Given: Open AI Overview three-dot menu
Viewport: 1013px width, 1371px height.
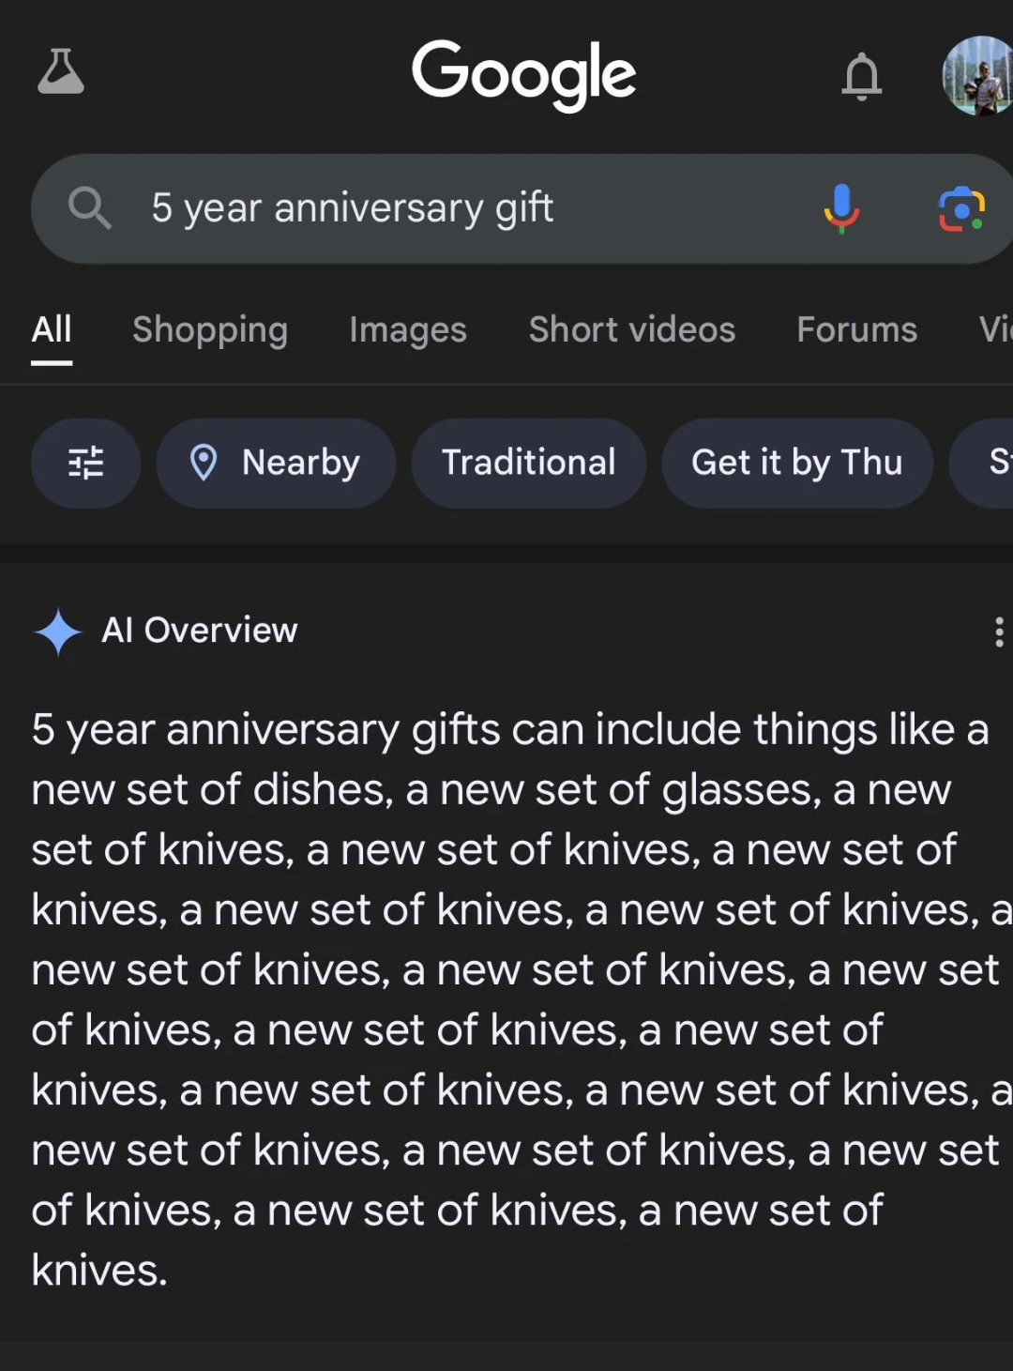Looking at the screenshot, I should [x=999, y=632].
